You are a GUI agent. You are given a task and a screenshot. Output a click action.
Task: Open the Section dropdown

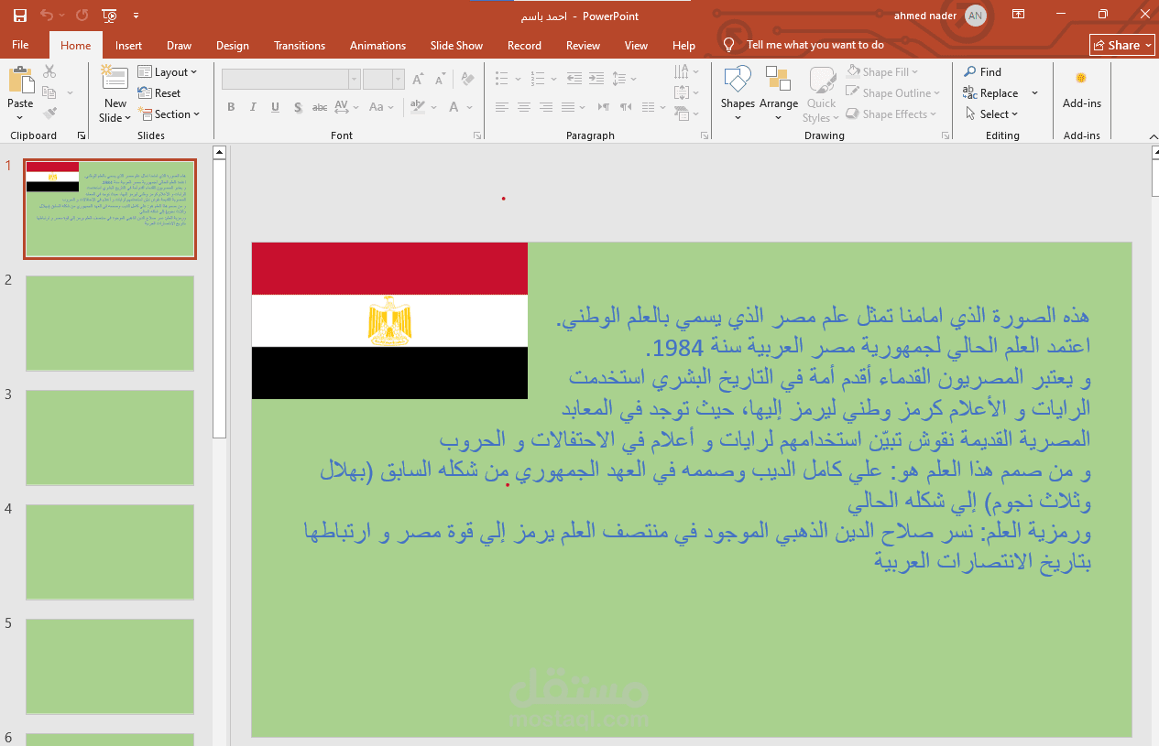coord(169,114)
